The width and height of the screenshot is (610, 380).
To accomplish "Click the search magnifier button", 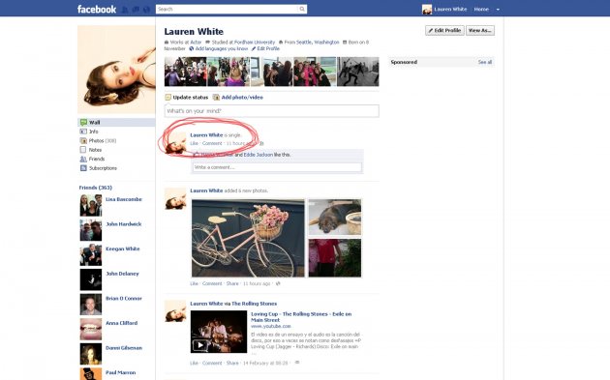I will [x=302, y=9].
